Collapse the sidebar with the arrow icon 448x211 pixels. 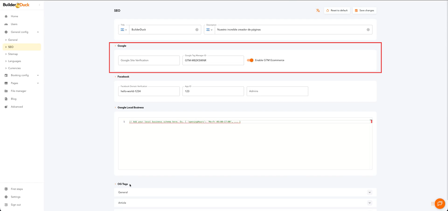point(39,5)
